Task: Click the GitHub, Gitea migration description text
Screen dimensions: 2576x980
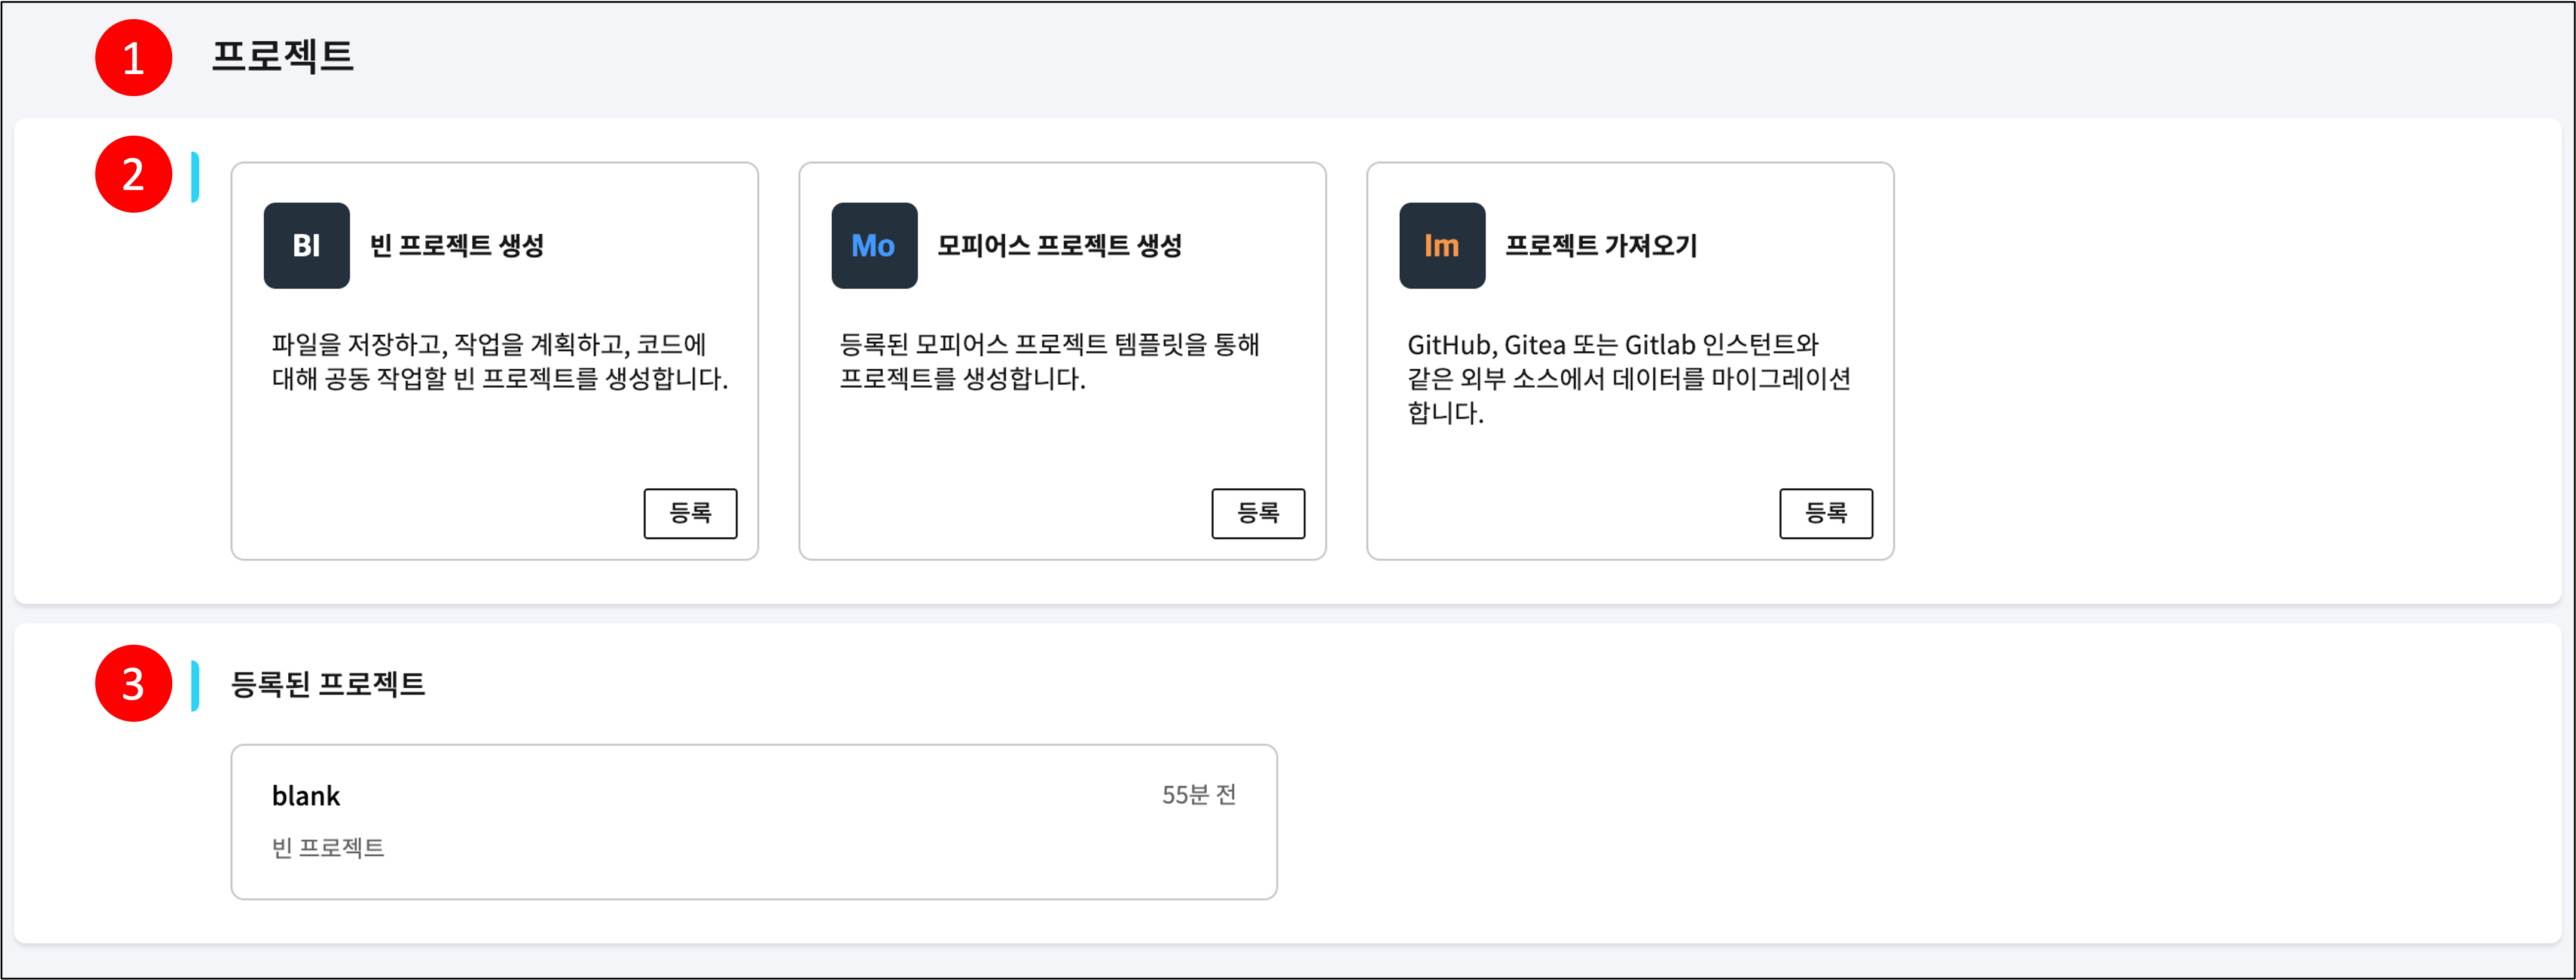Action: coord(1628,379)
